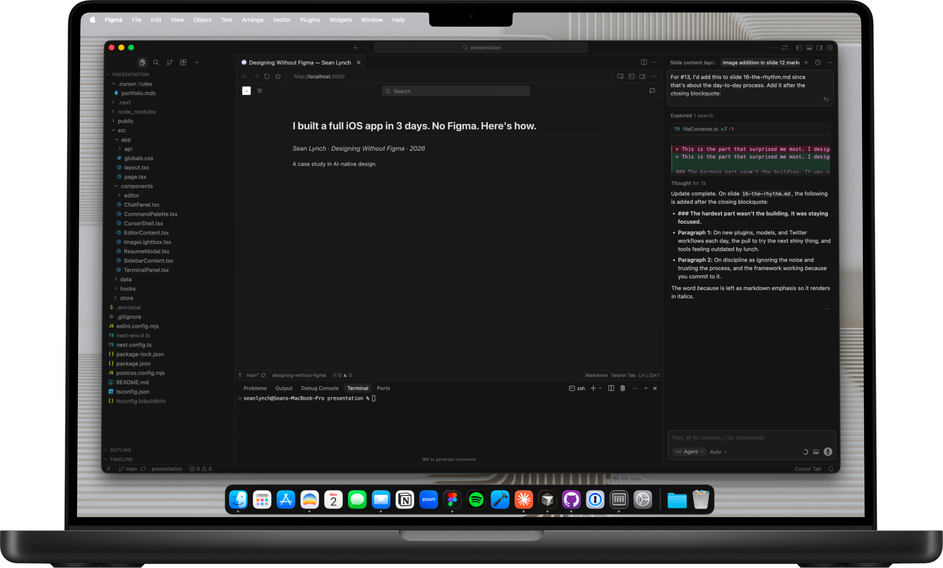The width and height of the screenshot is (943, 568).
Task: Click the Search field in the preview
Action: [x=456, y=91]
